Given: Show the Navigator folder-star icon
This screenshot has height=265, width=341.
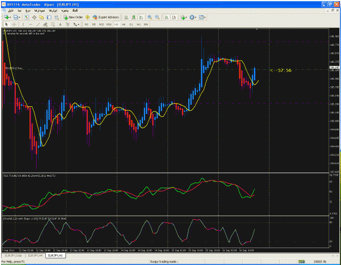Looking at the screenshot, I should pos(41,17).
